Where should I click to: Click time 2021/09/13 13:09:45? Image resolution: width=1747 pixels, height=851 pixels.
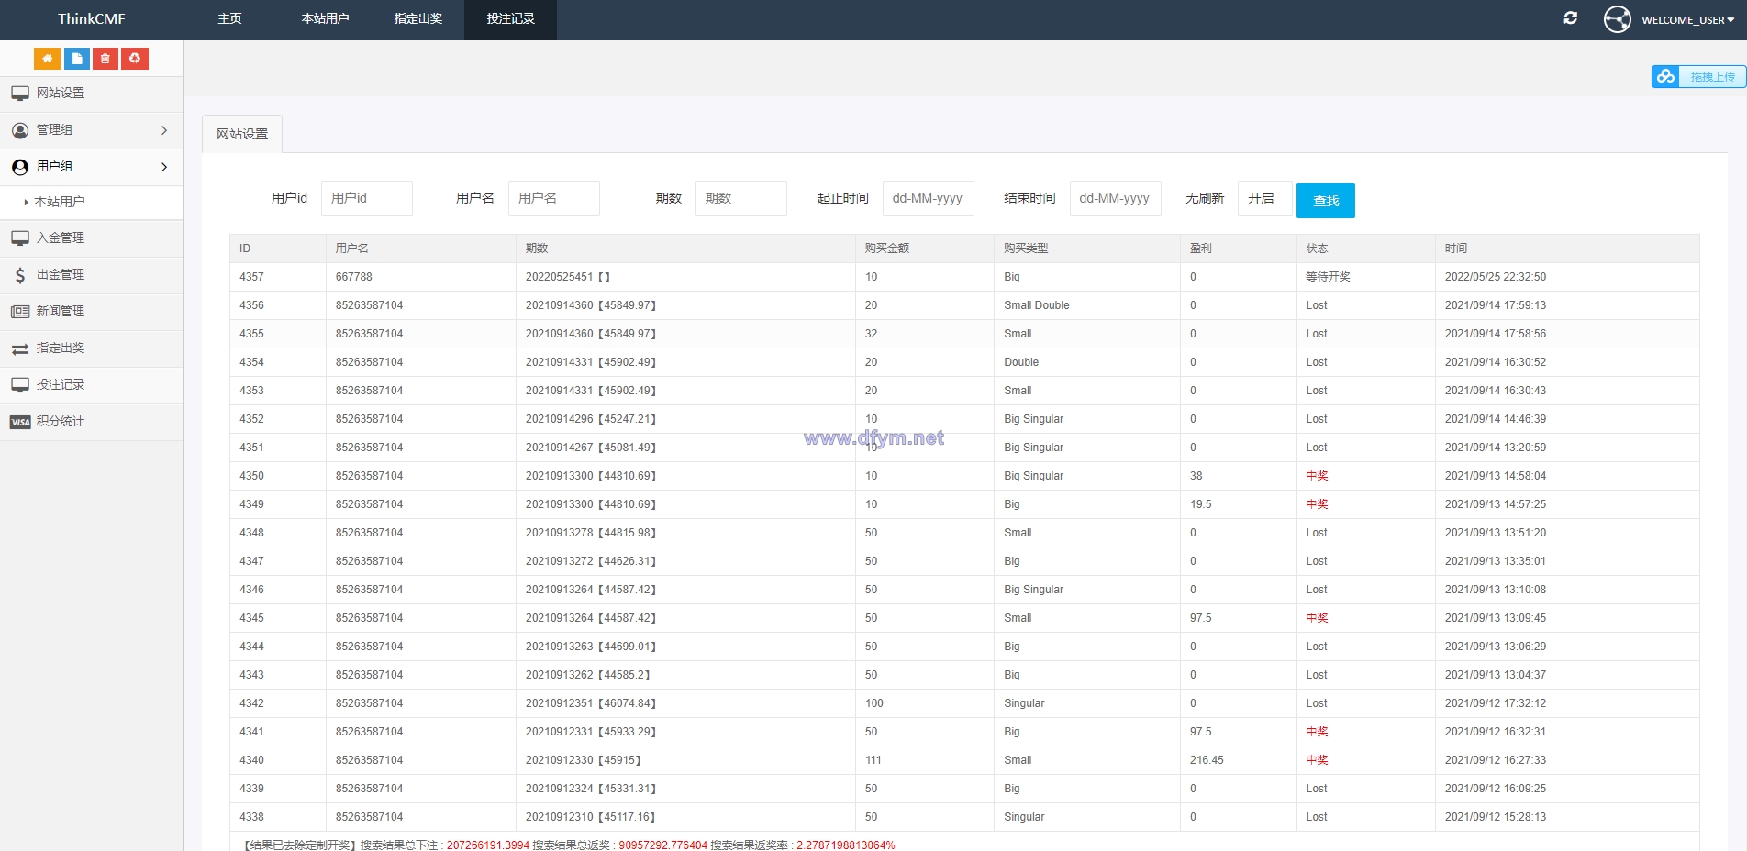pyautogui.click(x=1495, y=618)
